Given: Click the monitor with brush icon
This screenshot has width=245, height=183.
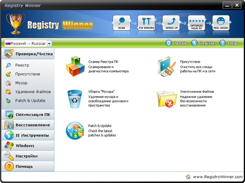Looking at the screenshot, I should [167, 67].
